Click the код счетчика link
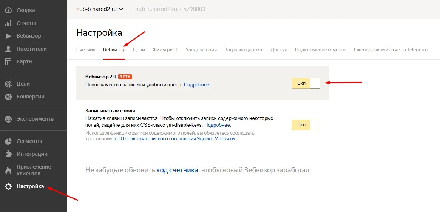The image size is (440, 212). [177, 170]
